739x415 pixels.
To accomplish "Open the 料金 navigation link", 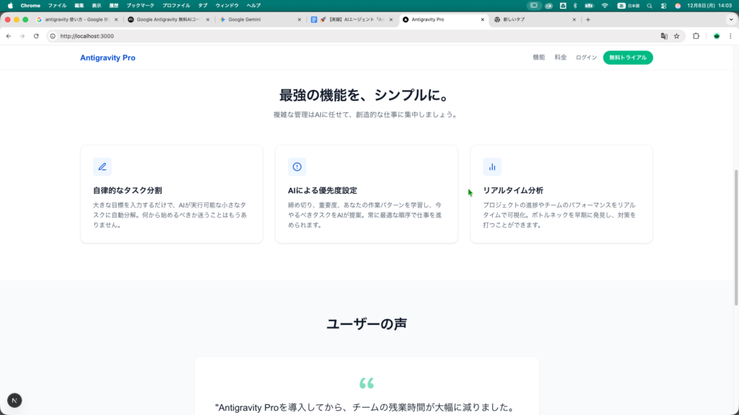I will pyautogui.click(x=561, y=58).
